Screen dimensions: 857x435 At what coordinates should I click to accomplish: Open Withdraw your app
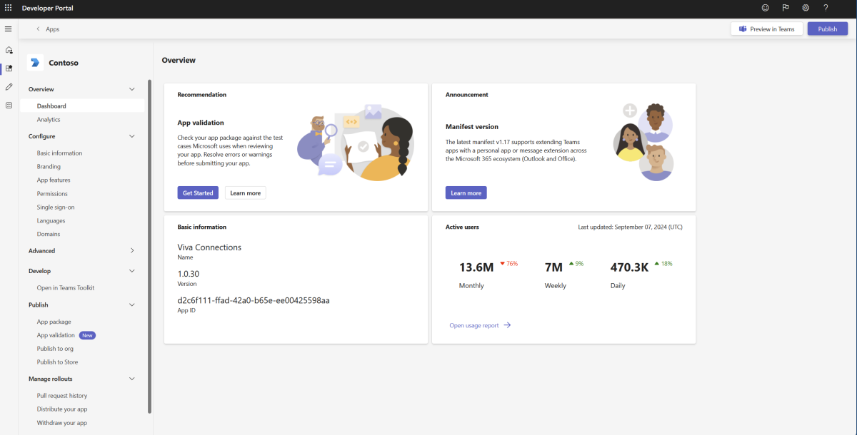(x=62, y=423)
